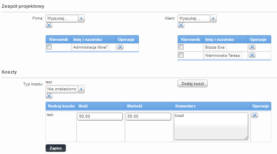Click the plus icon next to Klient search
This screenshot has width=277, height=154.
[x=213, y=18]
